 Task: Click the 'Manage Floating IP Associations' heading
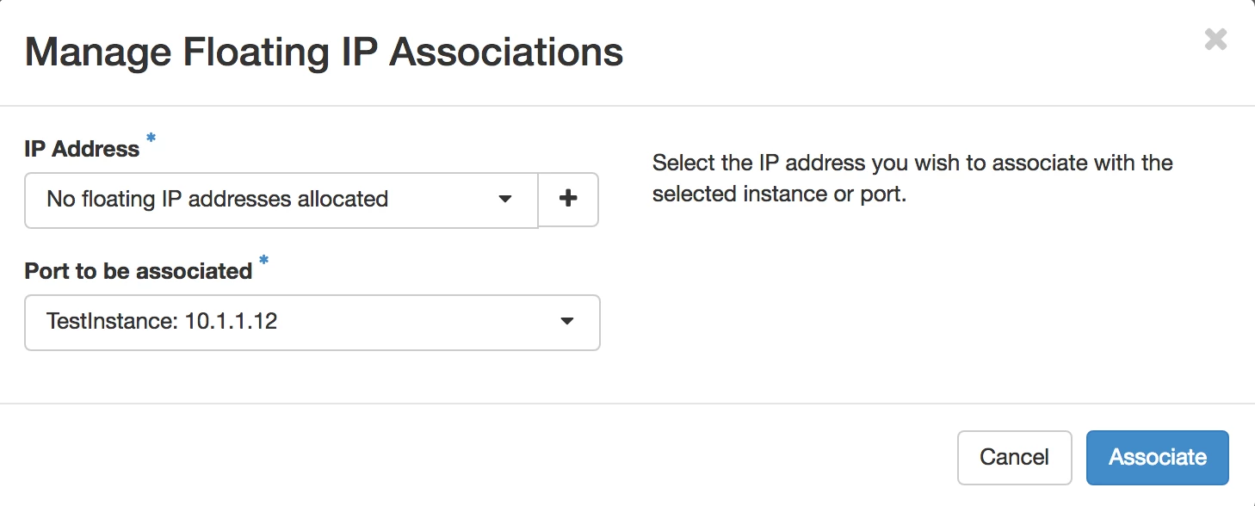(x=324, y=52)
